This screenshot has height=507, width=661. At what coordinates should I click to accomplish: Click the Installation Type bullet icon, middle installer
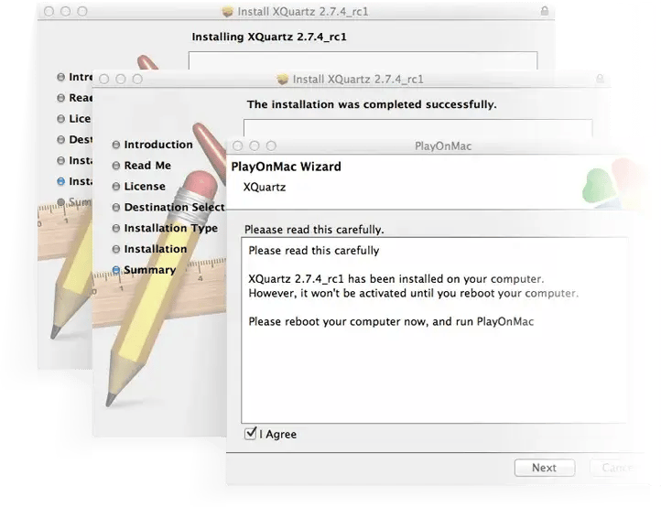tap(116, 229)
